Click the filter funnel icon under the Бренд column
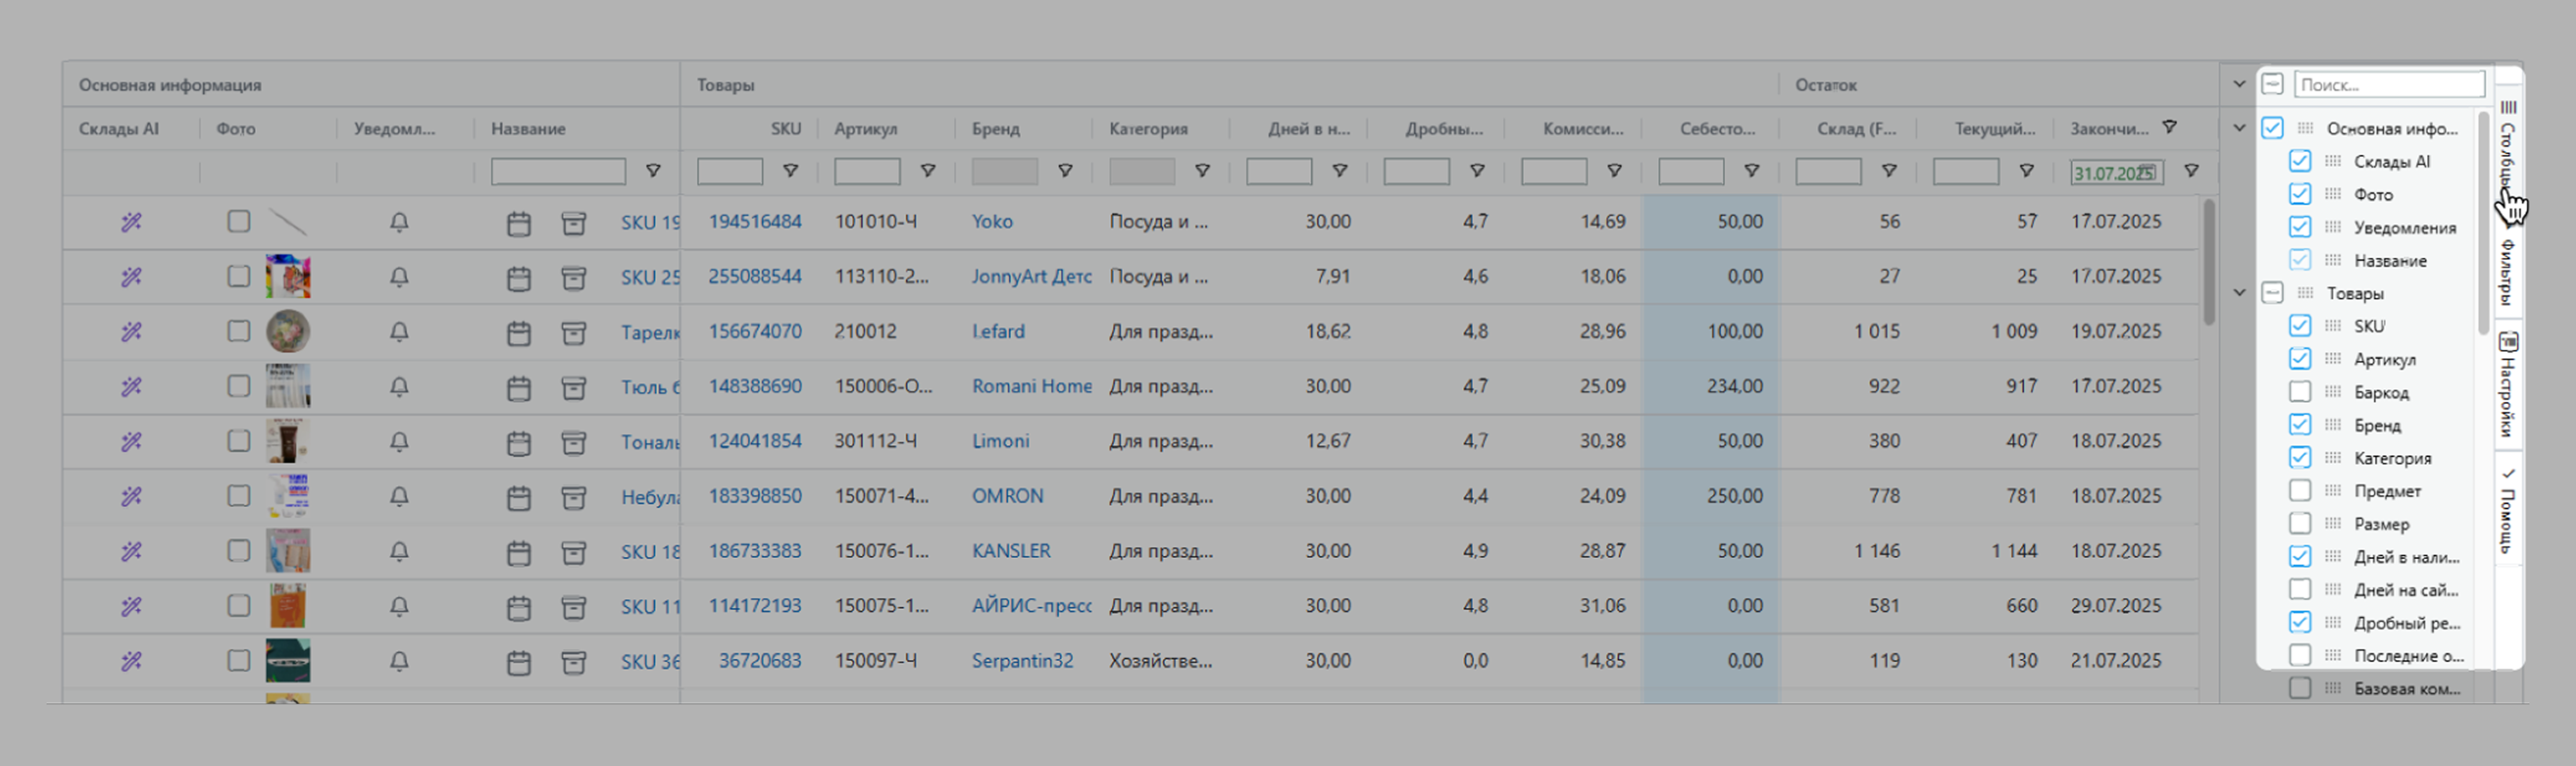The image size is (2576, 766). tap(1065, 171)
